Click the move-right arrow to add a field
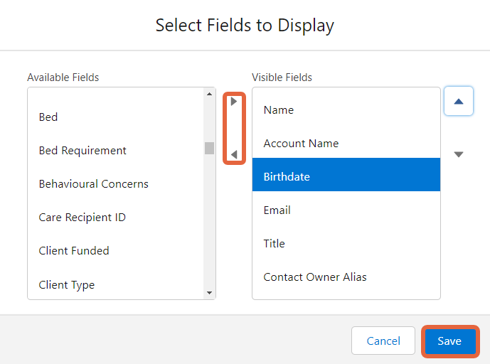490x364 pixels. [x=234, y=101]
